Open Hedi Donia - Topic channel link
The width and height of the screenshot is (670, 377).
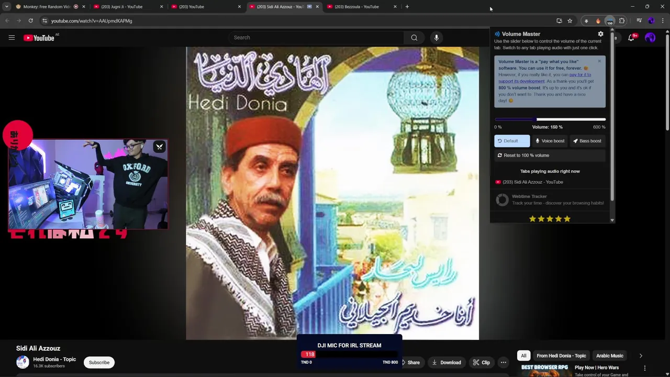[54, 359]
